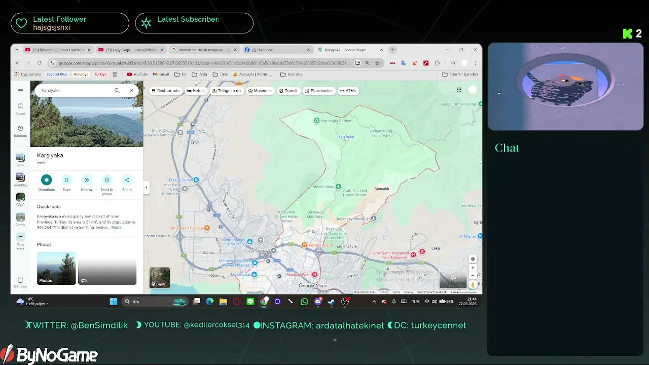Open WhatsApp from the taskbar

(304, 302)
